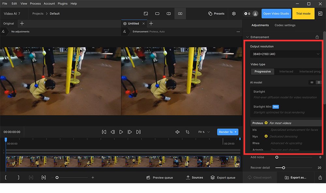Open the Fit % zoom dropdown
The width and height of the screenshot is (326, 193).
(204, 132)
